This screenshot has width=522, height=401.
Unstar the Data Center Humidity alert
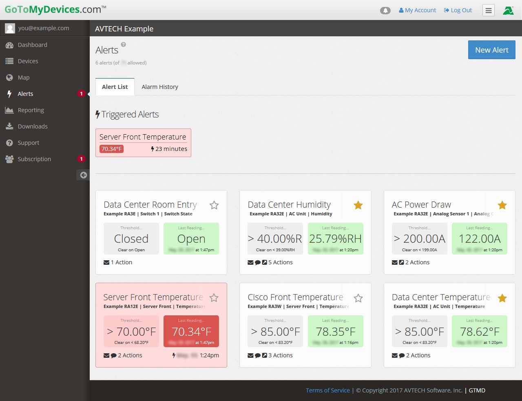coord(358,205)
